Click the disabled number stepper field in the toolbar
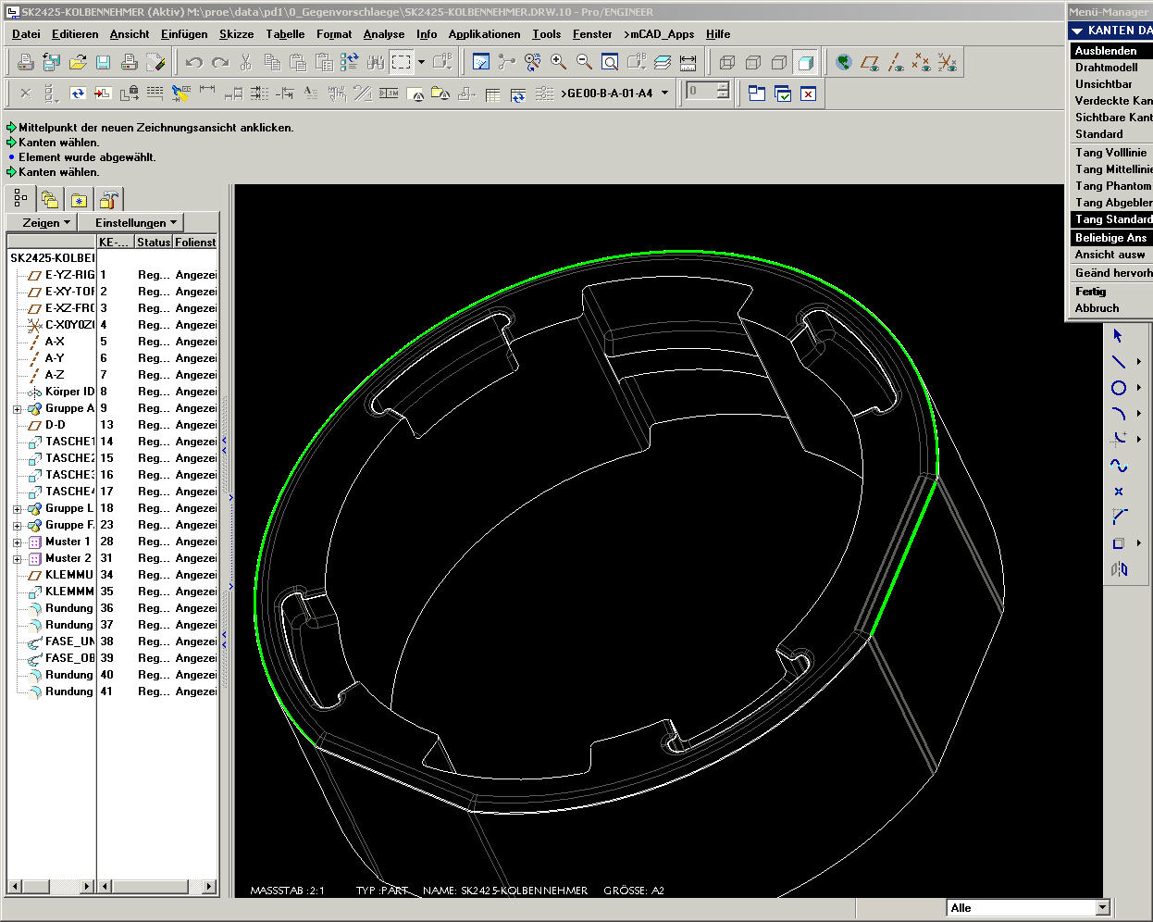Viewport: 1153px width, 922px height. pos(708,91)
